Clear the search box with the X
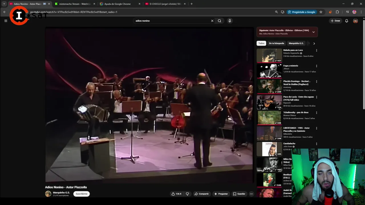The width and height of the screenshot is (365, 205). pyautogui.click(x=212, y=21)
